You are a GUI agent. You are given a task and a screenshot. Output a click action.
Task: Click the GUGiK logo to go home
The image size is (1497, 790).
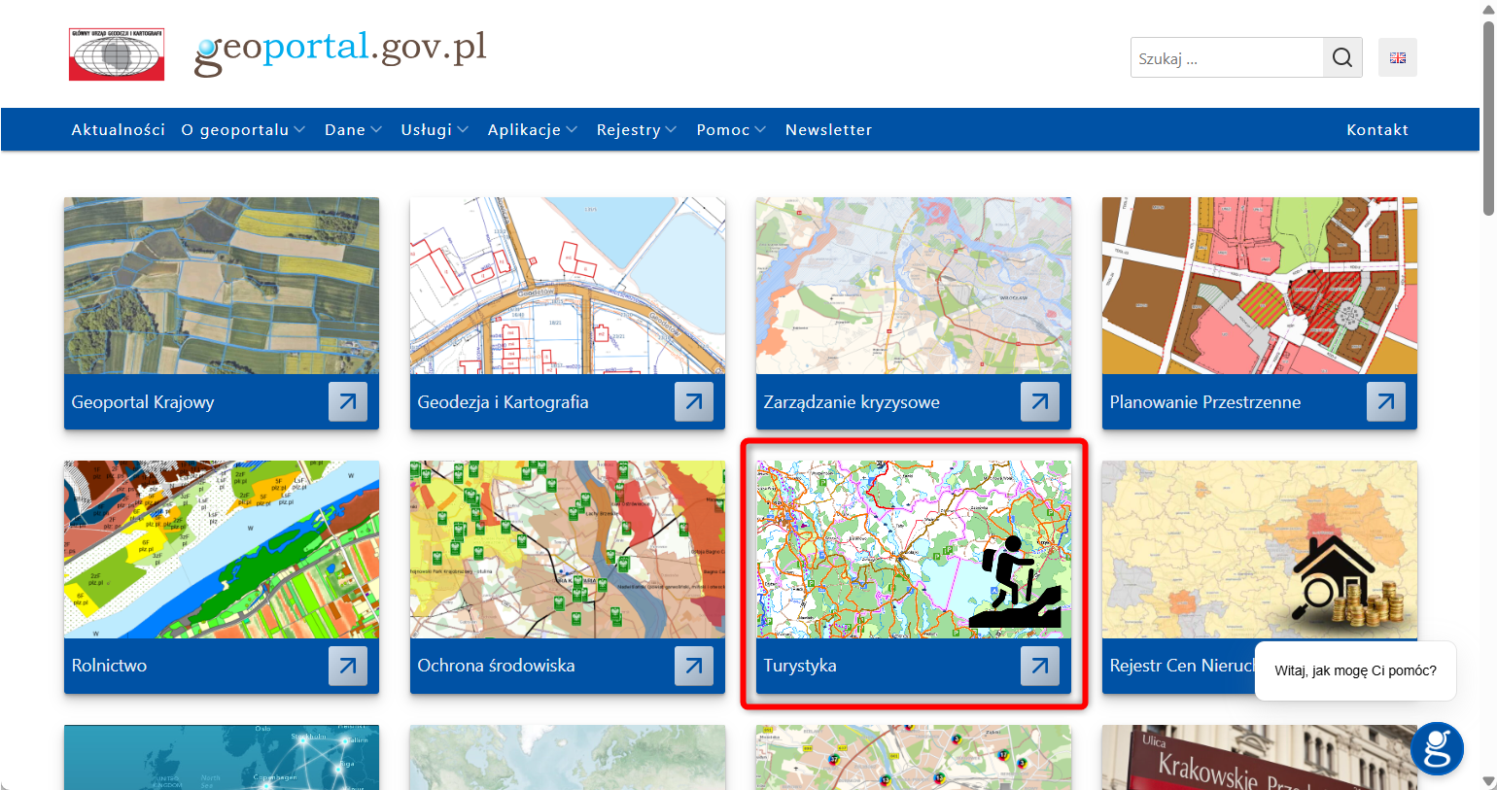coord(116,53)
